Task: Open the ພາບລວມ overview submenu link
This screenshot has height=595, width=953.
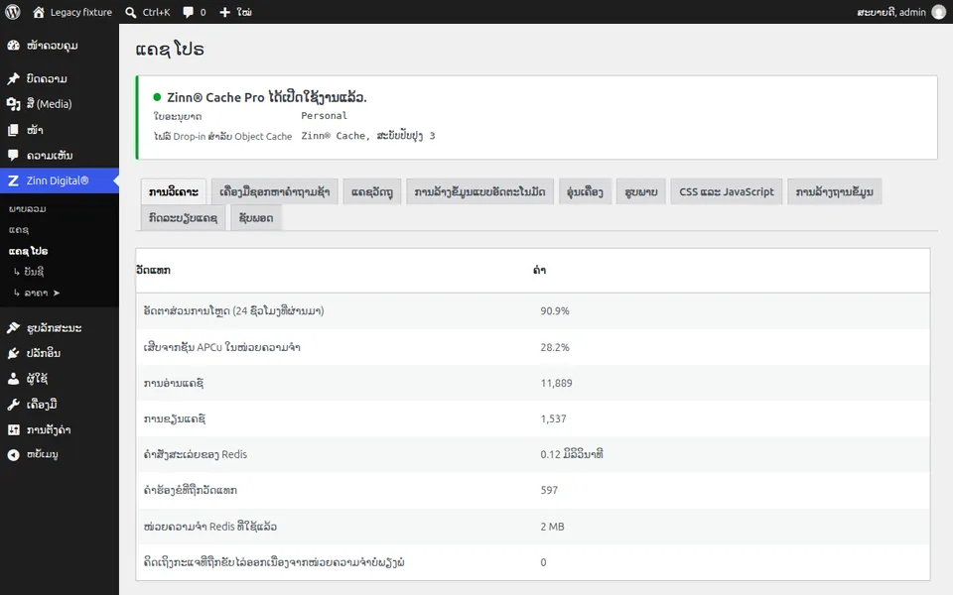Action: click(28, 209)
